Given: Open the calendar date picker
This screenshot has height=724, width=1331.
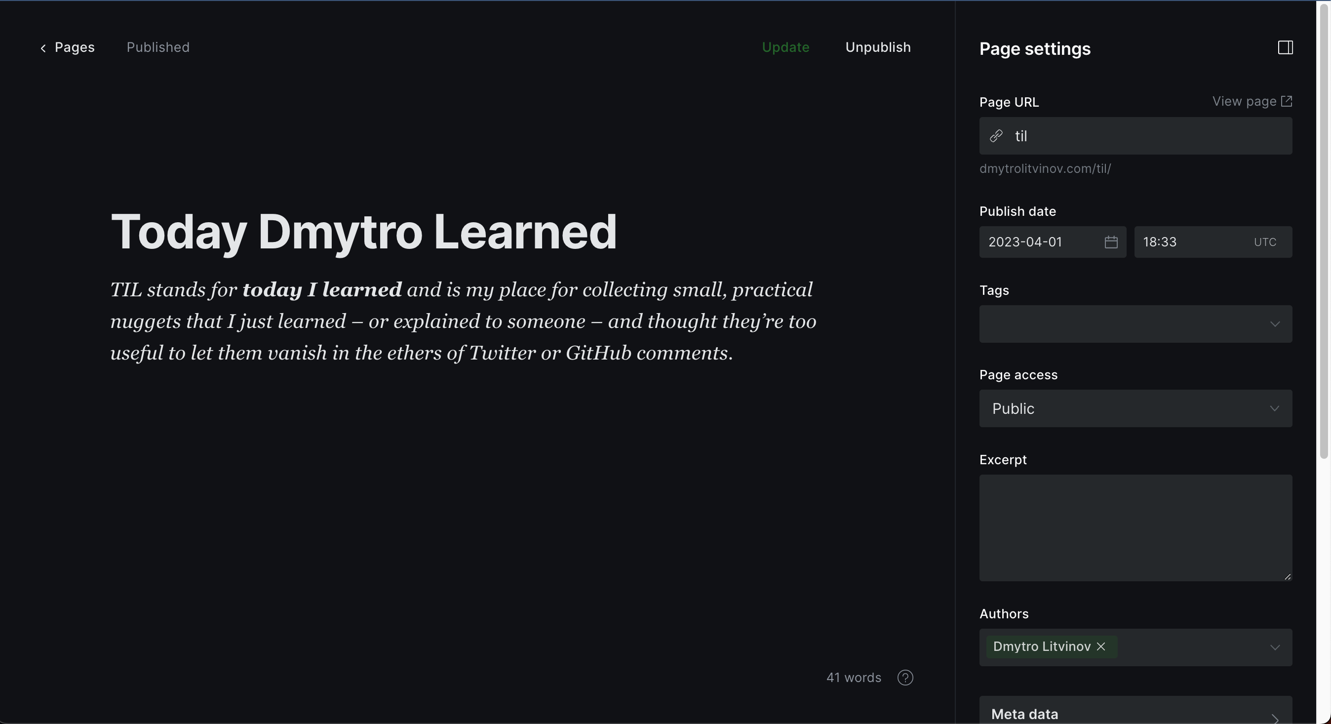Looking at the screenshot, I should tap(1111, 242).
